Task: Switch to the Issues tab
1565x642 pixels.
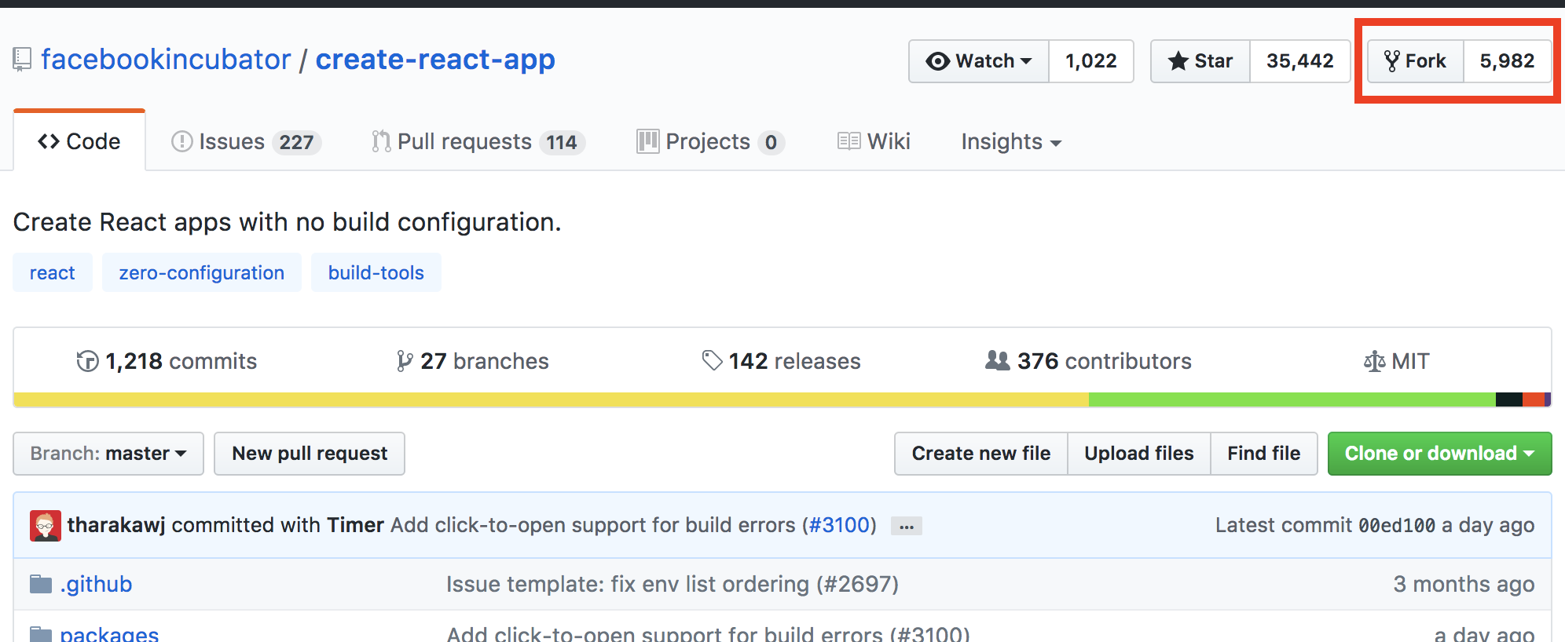Action: coord(246,142)
